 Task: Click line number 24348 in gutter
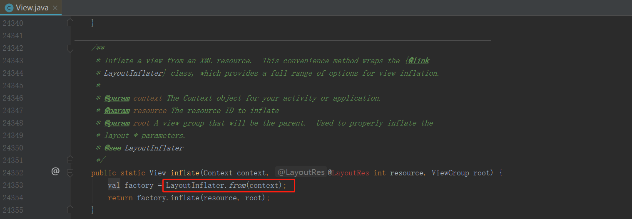pos(13,123)
